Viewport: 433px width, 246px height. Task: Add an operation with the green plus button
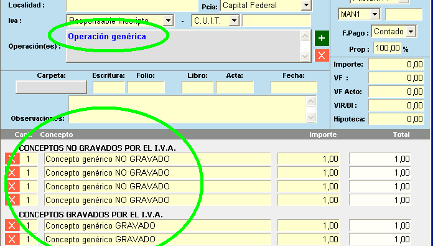tap(322, 38)
